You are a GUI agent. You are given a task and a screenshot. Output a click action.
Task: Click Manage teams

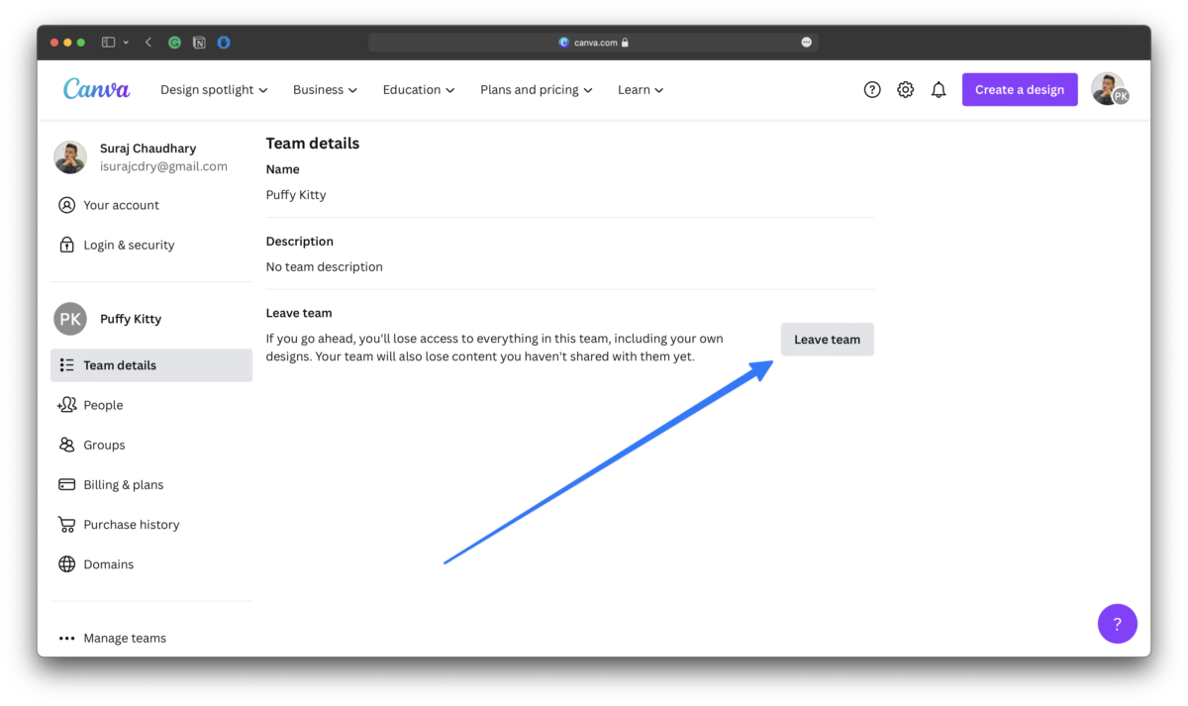(x=151, y=638)
